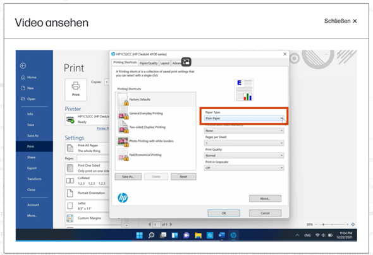
Task: Click the picture-in-picture overlay icon
Action: [186, 62]
